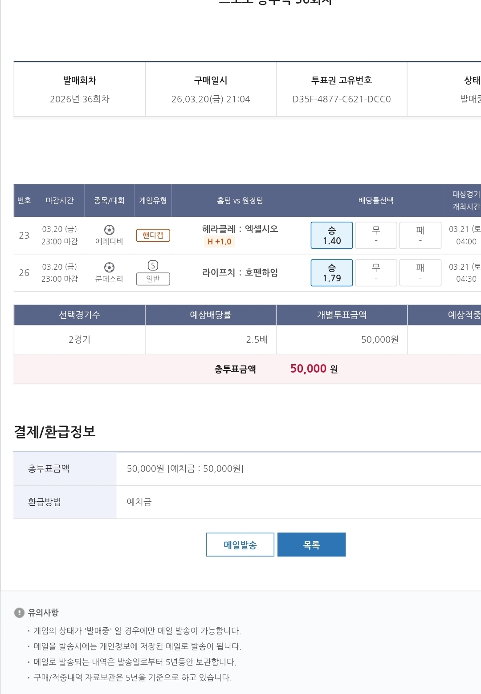Click the S badge icon in row 26

[x=153, y=266]
